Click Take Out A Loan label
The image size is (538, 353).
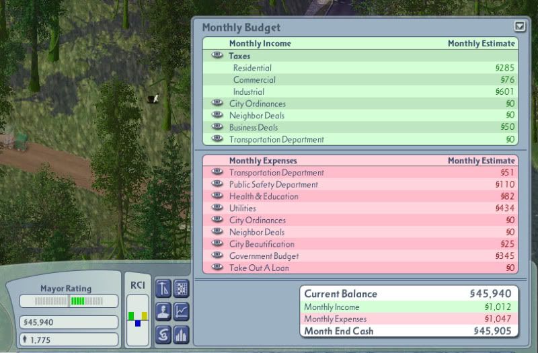(x=259, y=268)
